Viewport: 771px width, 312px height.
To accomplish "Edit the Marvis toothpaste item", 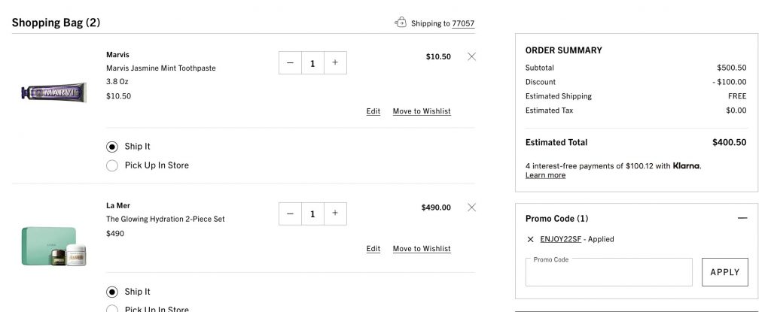I will [373, 111].
